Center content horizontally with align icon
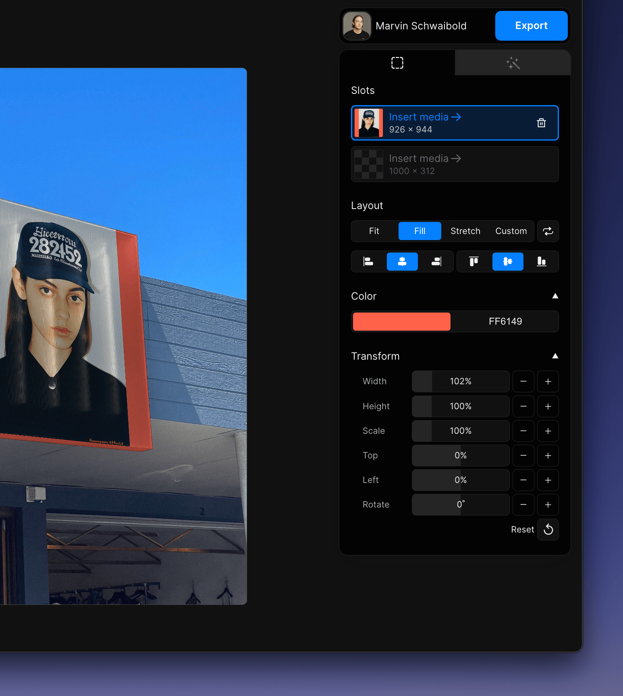Viewport: 623px width, 696px height. pos(402,262)
